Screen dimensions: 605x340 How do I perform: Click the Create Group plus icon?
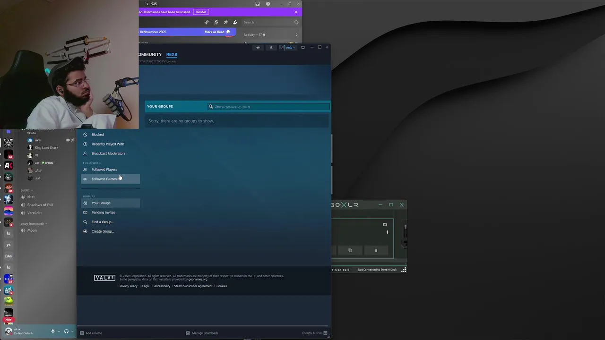click(85, 231)
